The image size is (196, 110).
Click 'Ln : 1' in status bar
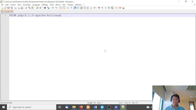(121, 103)
